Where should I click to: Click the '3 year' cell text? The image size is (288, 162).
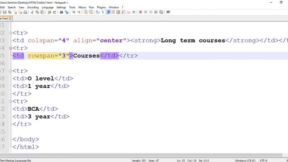[x=39, y=117]
